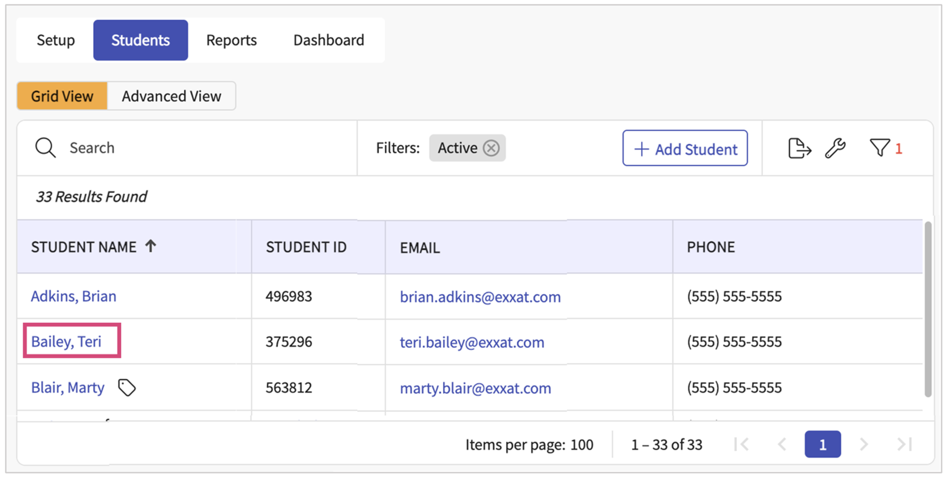Screen dimensions: 946x477
Task: Sort by Student Name arrow
Action: point(150,246)
